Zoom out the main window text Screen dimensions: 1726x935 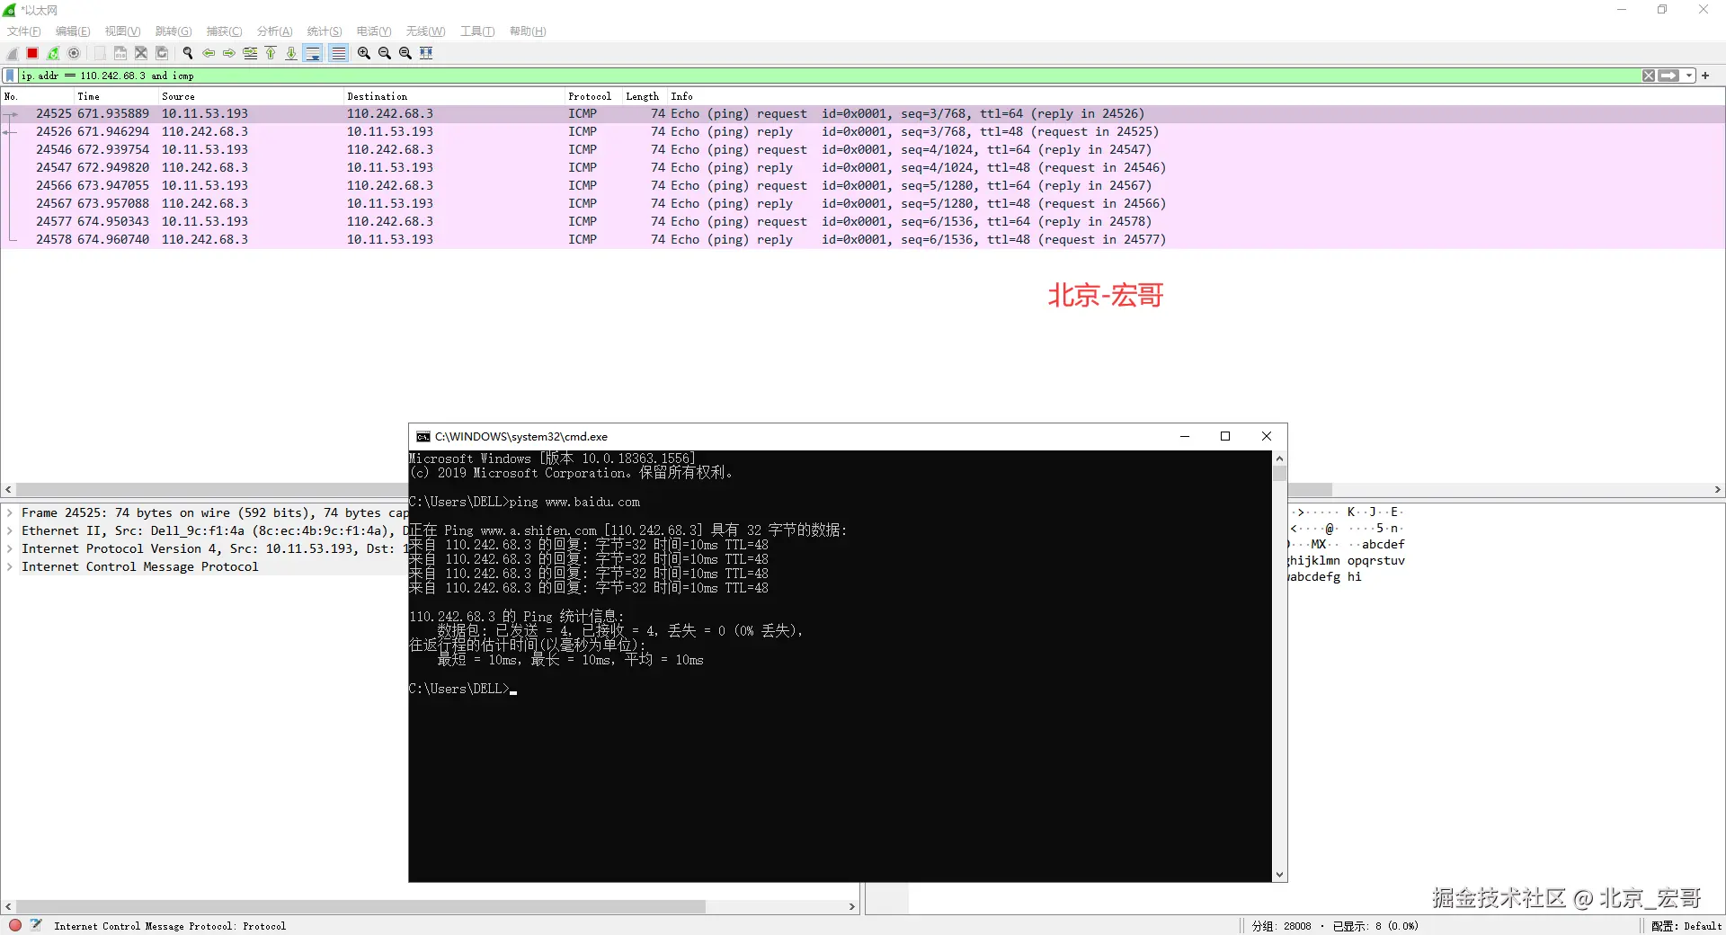(385, 53)
